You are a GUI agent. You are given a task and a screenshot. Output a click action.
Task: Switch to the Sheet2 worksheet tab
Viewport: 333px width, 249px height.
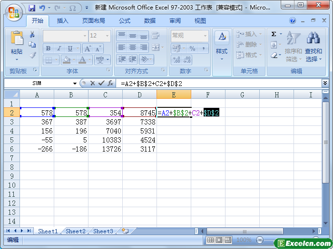76,231
